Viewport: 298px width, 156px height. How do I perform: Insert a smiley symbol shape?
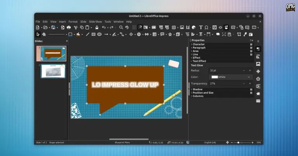(139, 34)
